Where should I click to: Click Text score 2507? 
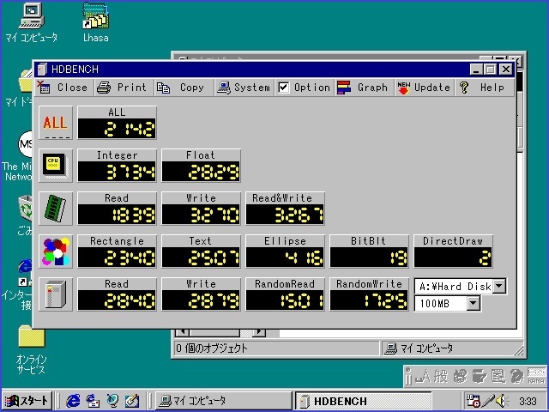[x=201, y=257]
